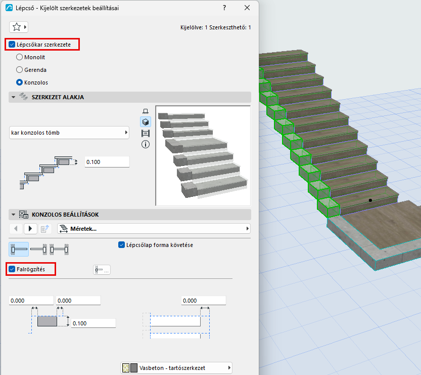421x375 pixels.
Task: Click the stair cross-section diagram icon
Action: (x=49, y=173)
